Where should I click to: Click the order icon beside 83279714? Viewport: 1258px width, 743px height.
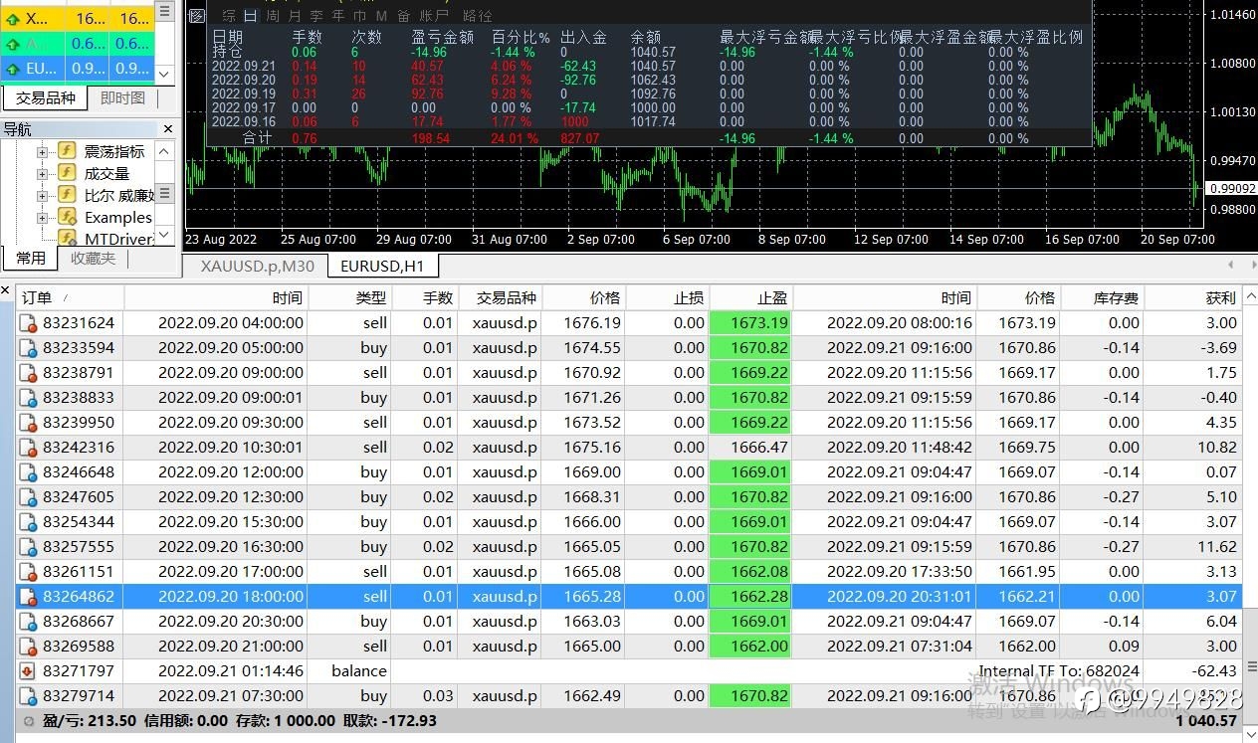click(29, 696)
